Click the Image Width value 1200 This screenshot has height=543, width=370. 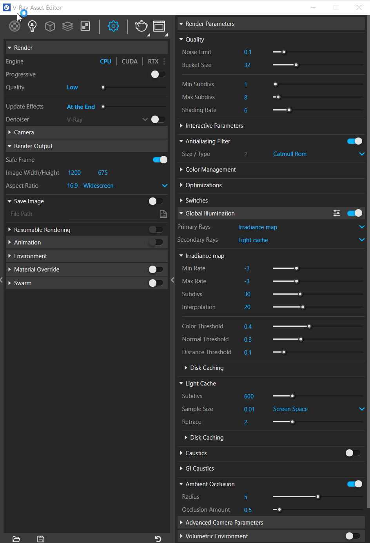pos(74,173)
